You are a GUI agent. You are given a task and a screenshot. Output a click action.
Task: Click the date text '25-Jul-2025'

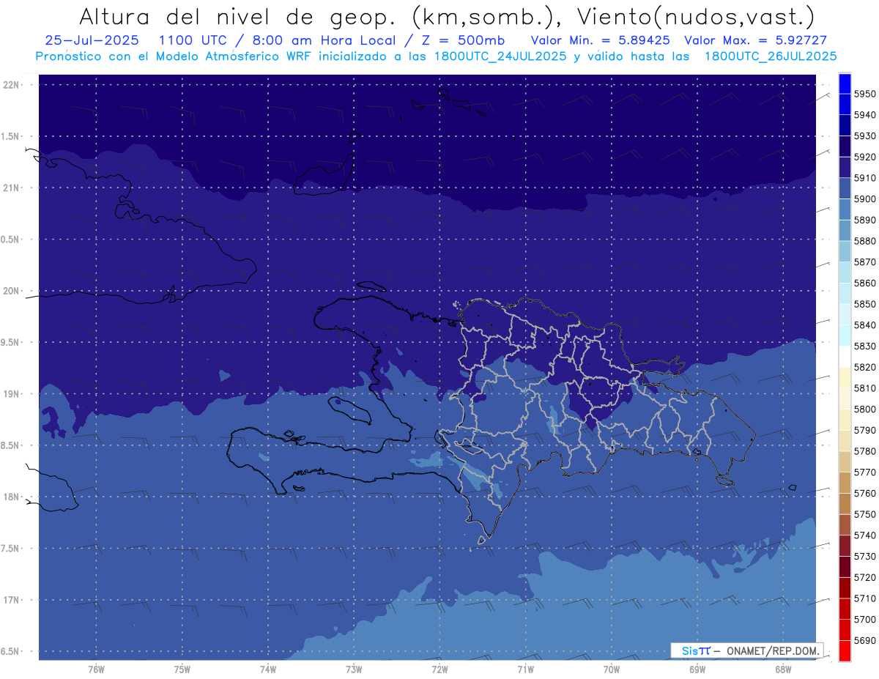92,40
